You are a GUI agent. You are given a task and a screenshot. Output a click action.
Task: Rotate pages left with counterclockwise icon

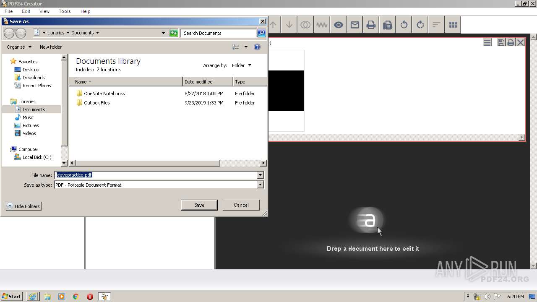tap(404, 25)
